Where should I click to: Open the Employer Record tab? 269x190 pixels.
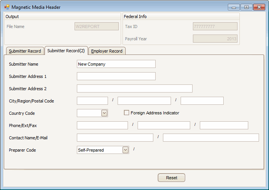(x=107, y=51)
